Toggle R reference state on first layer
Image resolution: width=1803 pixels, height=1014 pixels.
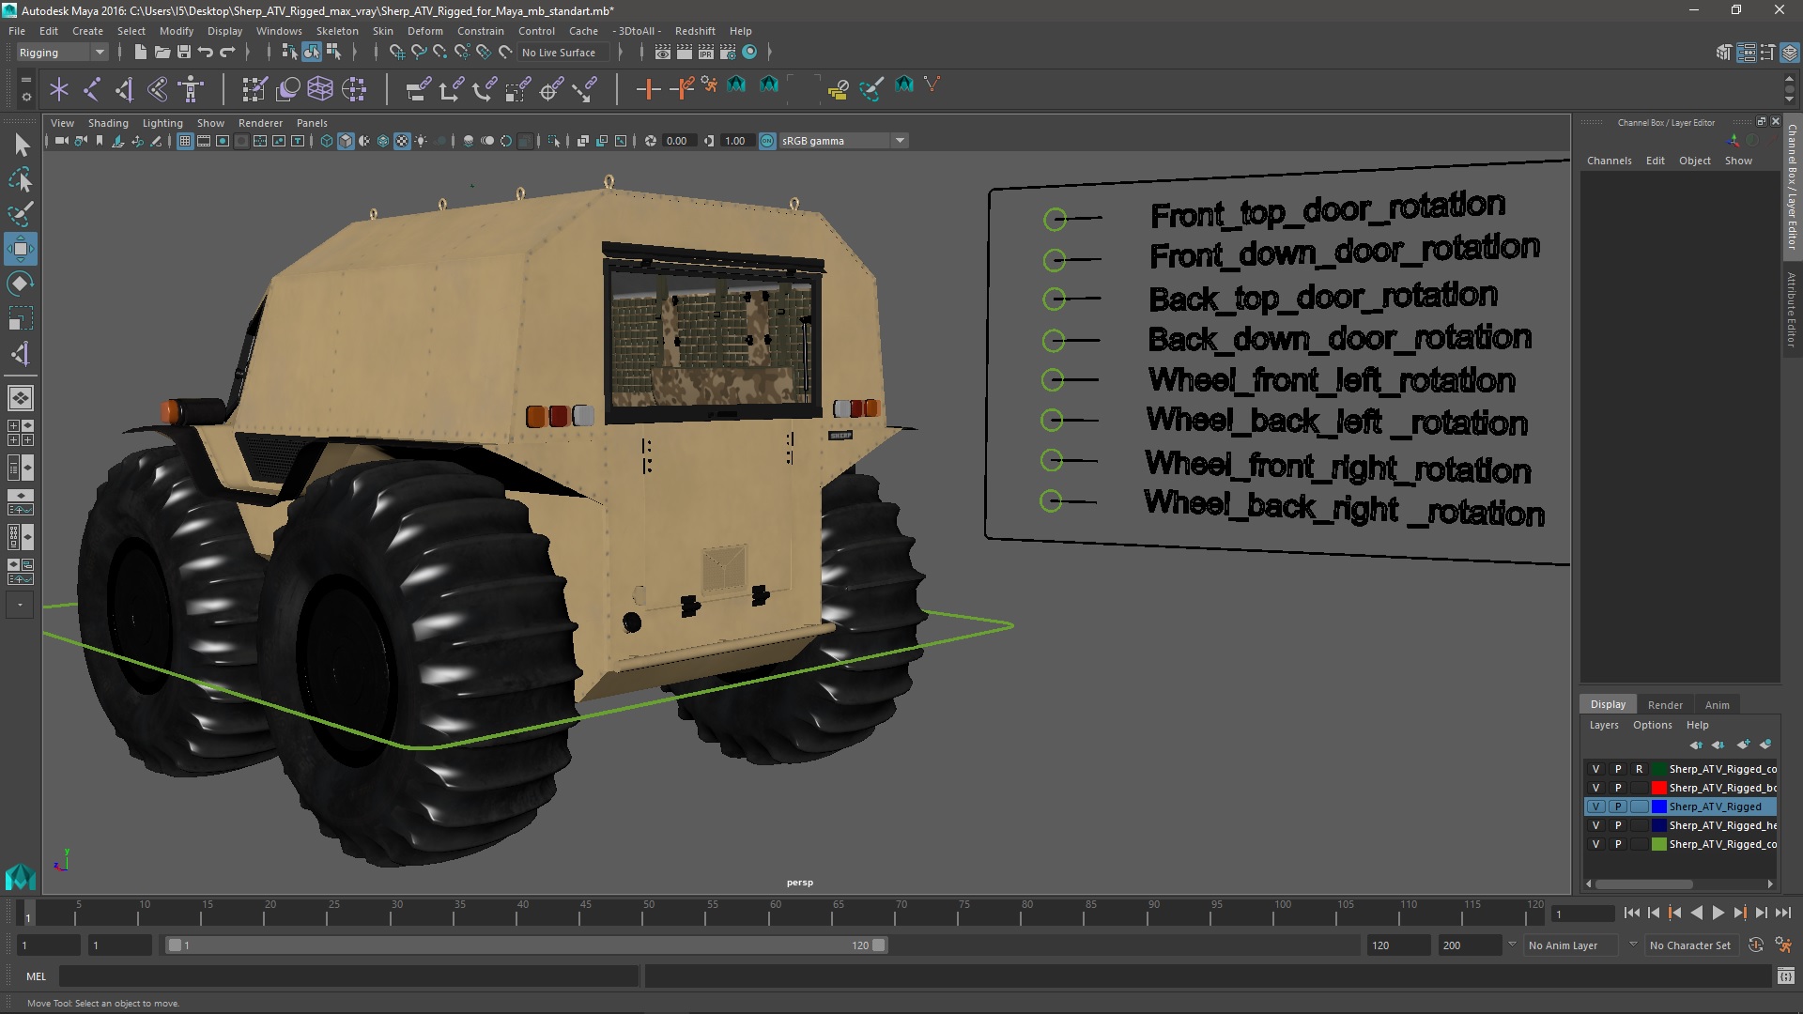tap(1640, 769)
